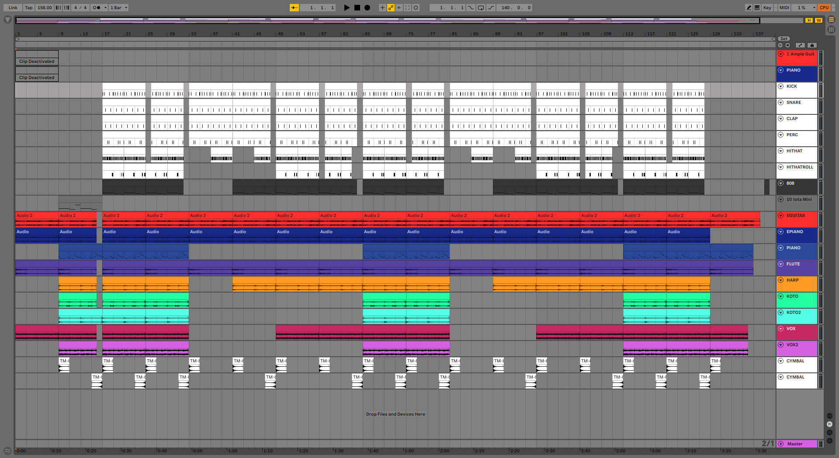The image size is (839, 458).
Task: Unfold the SNARE track
Action: coord(780,103)
